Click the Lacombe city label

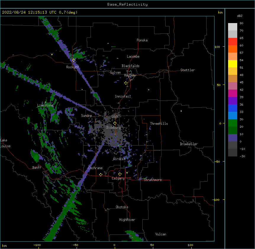click(x=133, y=56)
